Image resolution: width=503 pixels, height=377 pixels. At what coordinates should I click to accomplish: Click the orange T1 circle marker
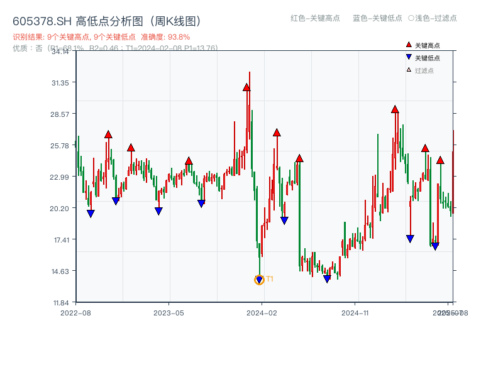point(259,279)
